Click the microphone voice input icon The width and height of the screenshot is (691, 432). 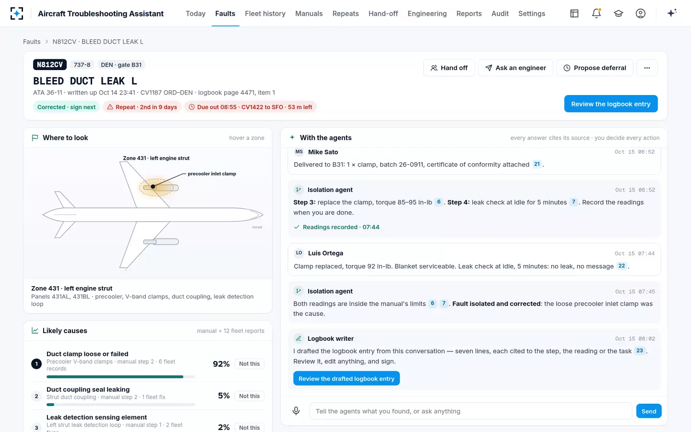click(296, 411)
